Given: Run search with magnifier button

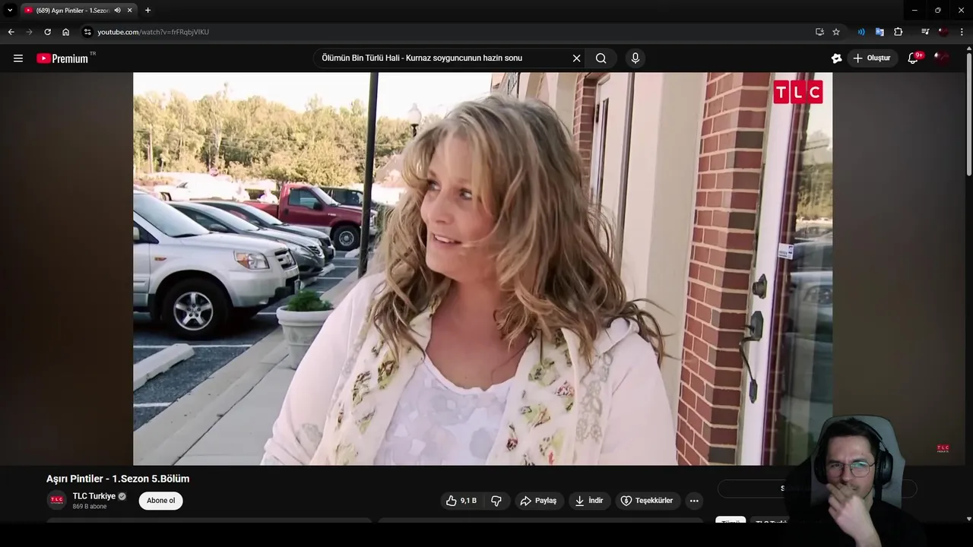Looking at the screenshot, I should click(601, 58).
